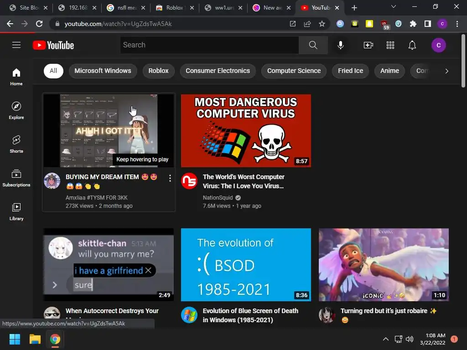Select the Fried Ice filter chip
Screen dimensions: 467x350
click(350, 71)
